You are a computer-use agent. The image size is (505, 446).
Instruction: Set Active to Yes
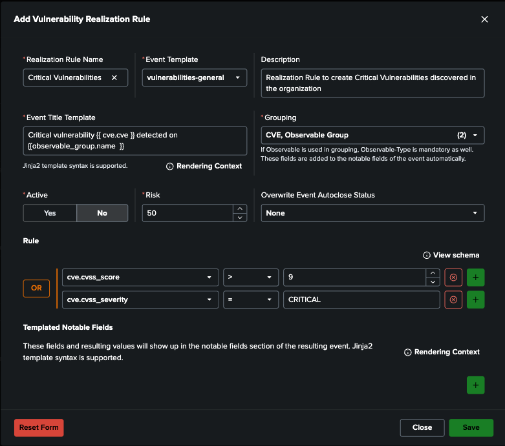(x=50, y=213)
